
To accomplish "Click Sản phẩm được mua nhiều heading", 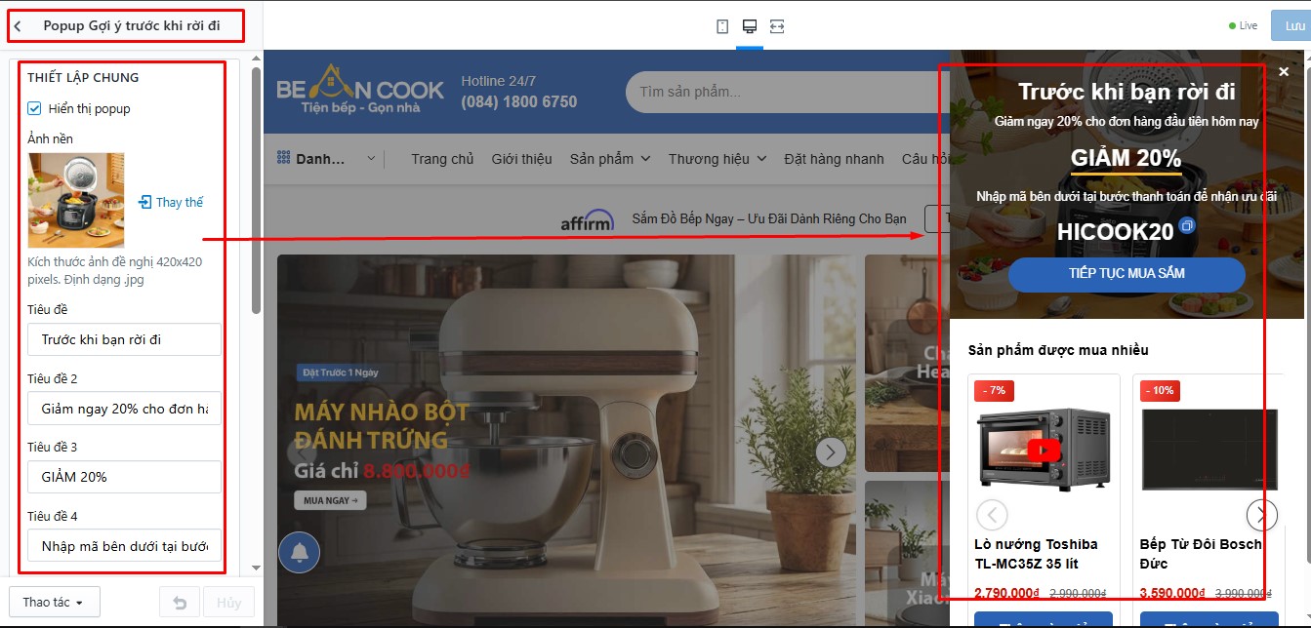I will (1058, 350).
